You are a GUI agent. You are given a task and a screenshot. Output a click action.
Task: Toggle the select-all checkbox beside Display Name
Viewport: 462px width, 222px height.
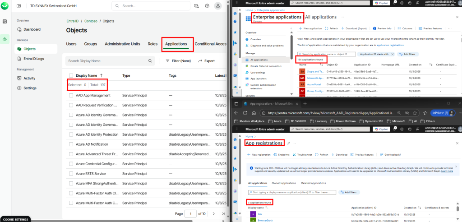click(x=71, y=76)
